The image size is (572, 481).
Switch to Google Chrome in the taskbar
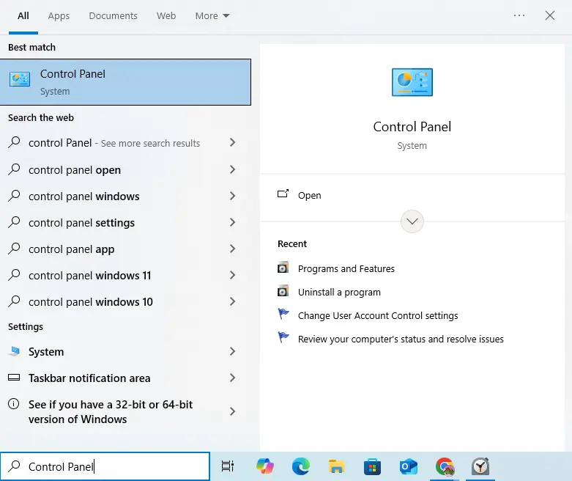coord(445,466)
